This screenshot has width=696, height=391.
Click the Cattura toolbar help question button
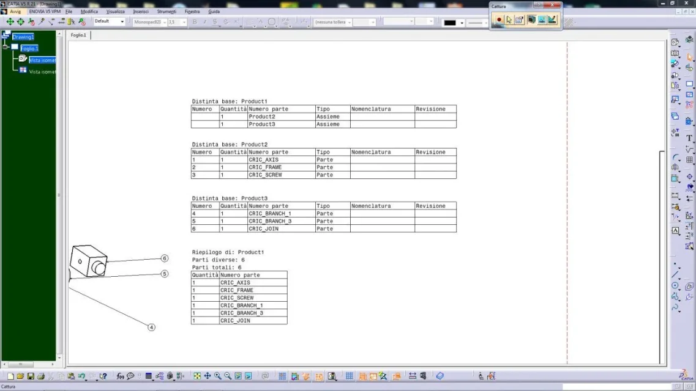[539, 5]
